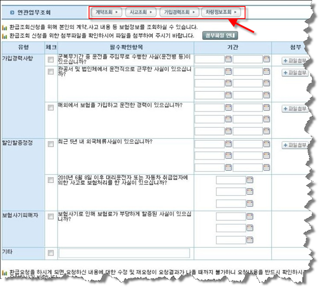Open second-line end calendar of 관공서 question
This screenshot has width=319, height=287.
pyautogui.click(x=266, y=83)
